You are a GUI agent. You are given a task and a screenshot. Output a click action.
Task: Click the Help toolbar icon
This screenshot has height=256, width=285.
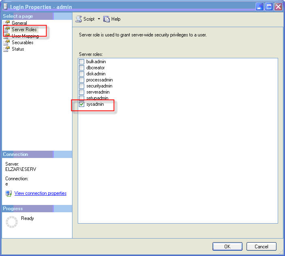pyautogui.click(x=106, y=19)
